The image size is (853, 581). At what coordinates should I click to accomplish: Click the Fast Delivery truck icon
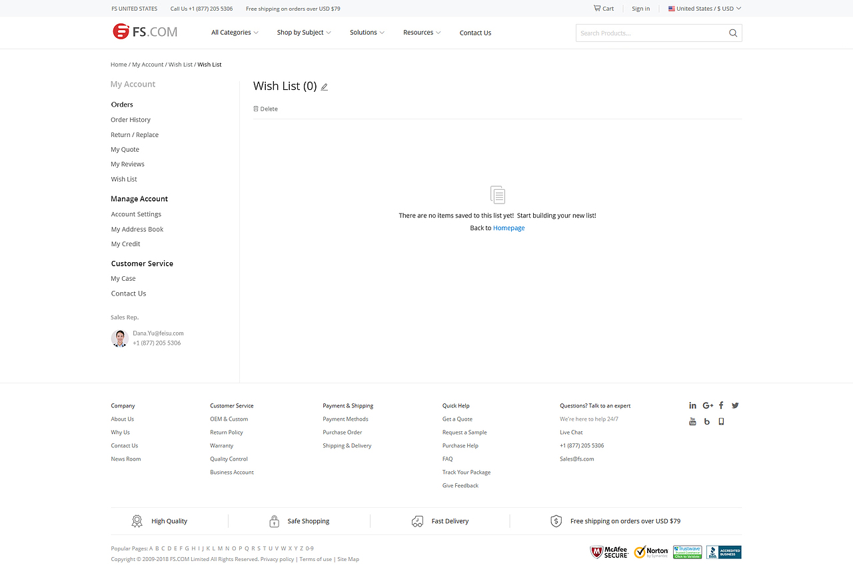click(417, 521)
